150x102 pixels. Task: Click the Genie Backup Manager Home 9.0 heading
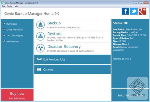pos(32,14)
